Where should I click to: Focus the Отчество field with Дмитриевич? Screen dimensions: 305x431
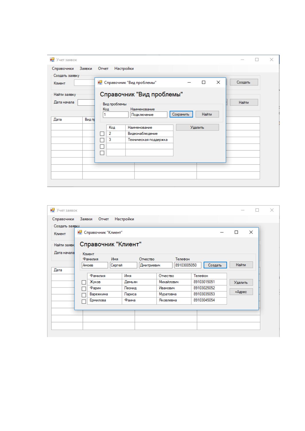click(x=156, y=265)
